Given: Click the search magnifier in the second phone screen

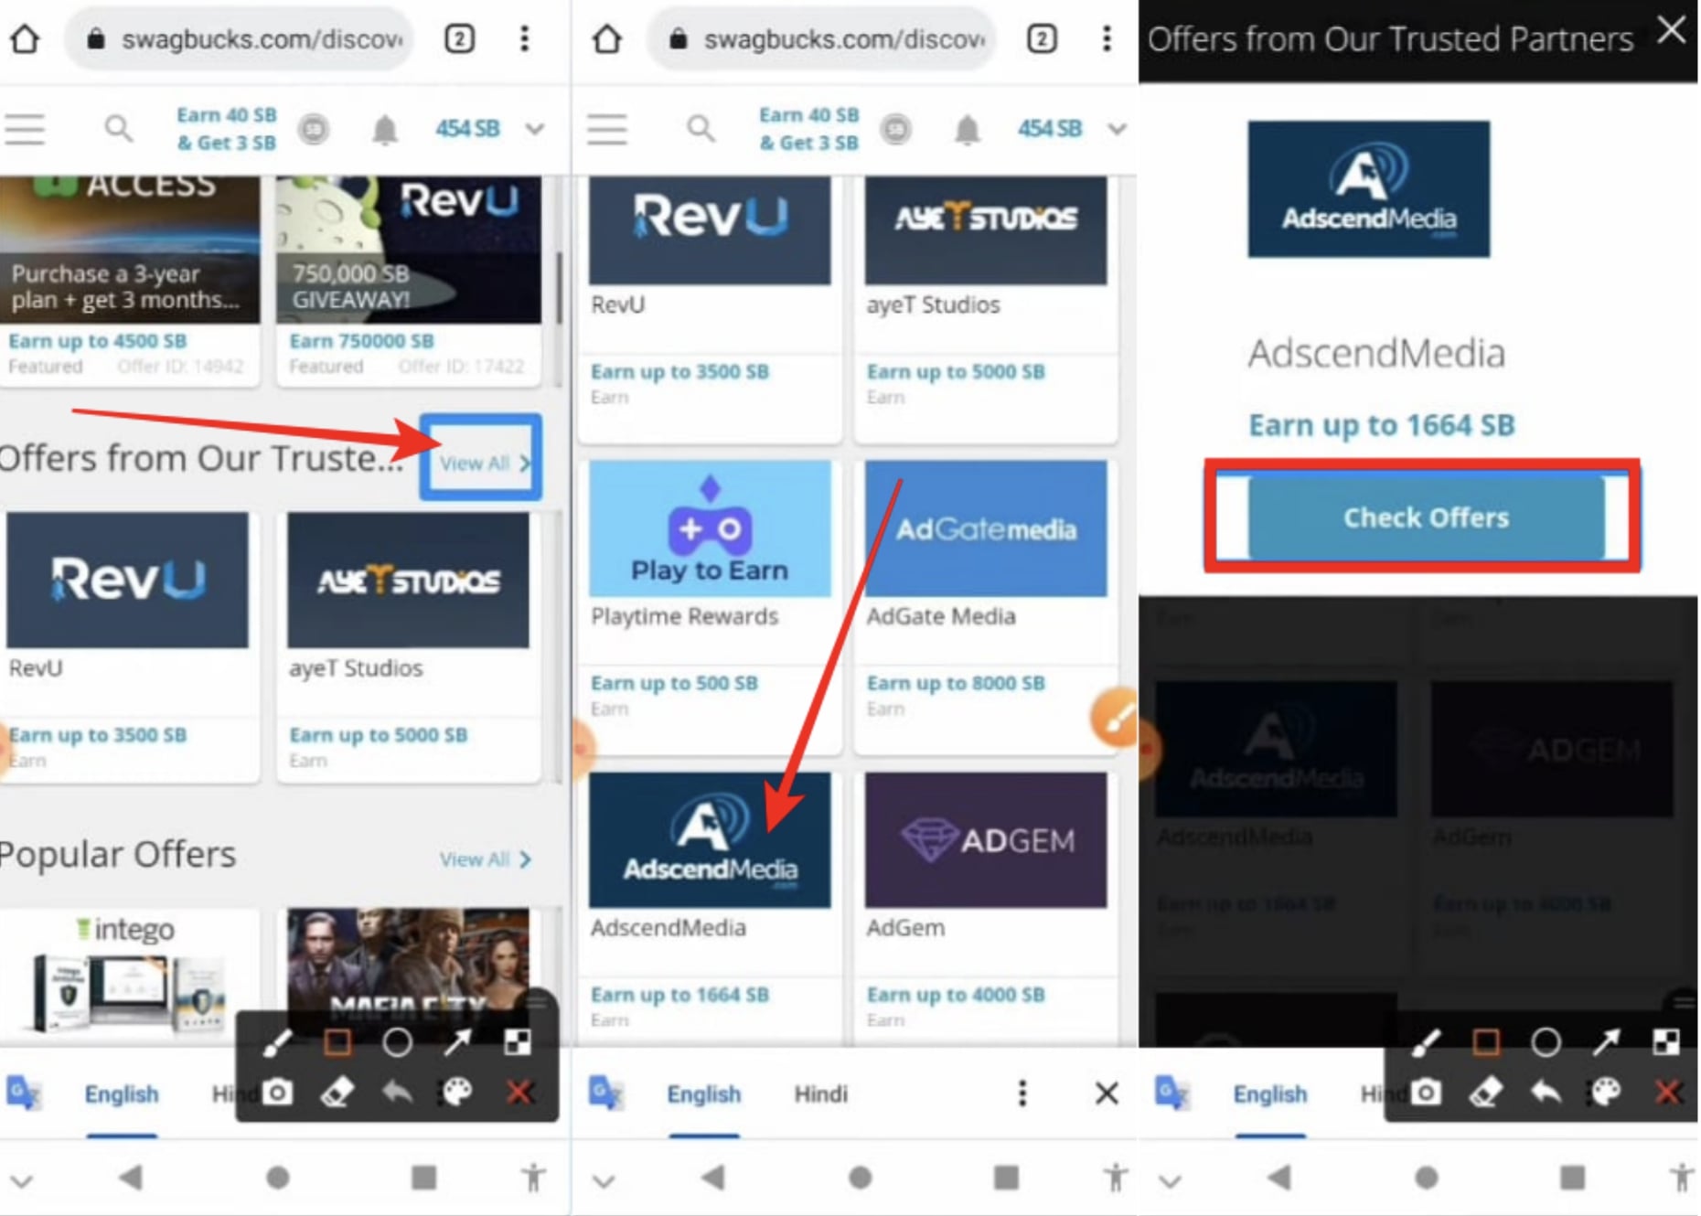Looking at the screenshot, I should pos(701,129).
